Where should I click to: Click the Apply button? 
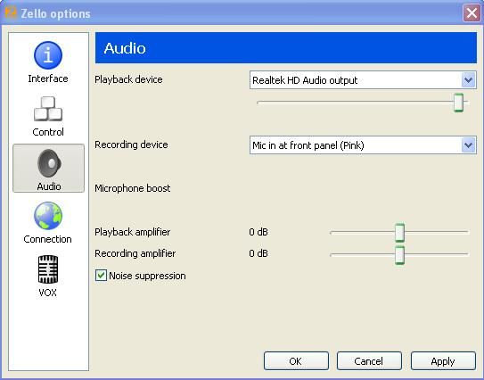coord(443,361)
